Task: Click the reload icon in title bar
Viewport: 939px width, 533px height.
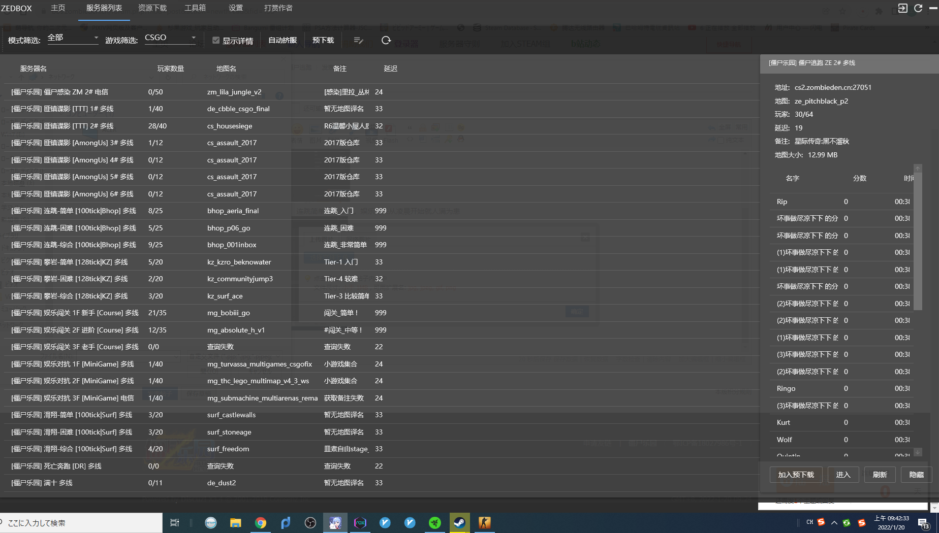Action: pyautogui.click(x=918, y=8)
